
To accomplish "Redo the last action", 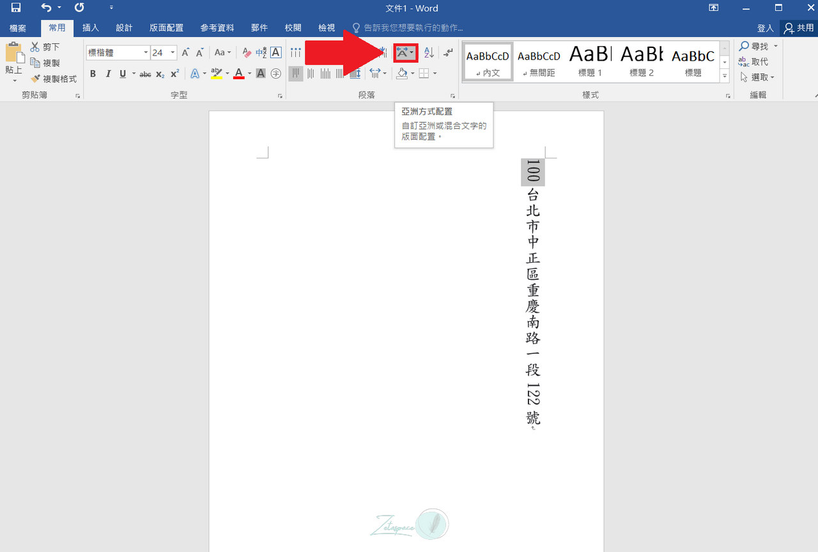I will point(79,8).
